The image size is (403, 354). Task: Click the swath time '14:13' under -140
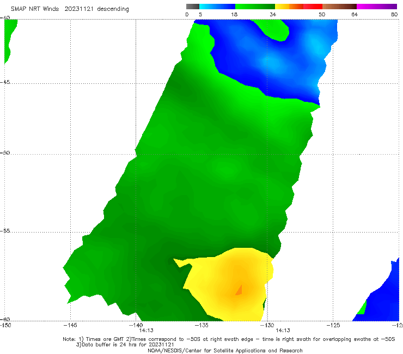click(146, 331)
